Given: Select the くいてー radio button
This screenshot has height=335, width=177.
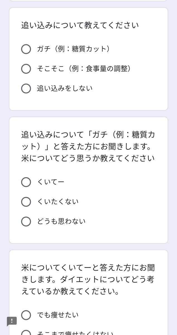Looking at the screenshot, I should (x=26, y=182).
